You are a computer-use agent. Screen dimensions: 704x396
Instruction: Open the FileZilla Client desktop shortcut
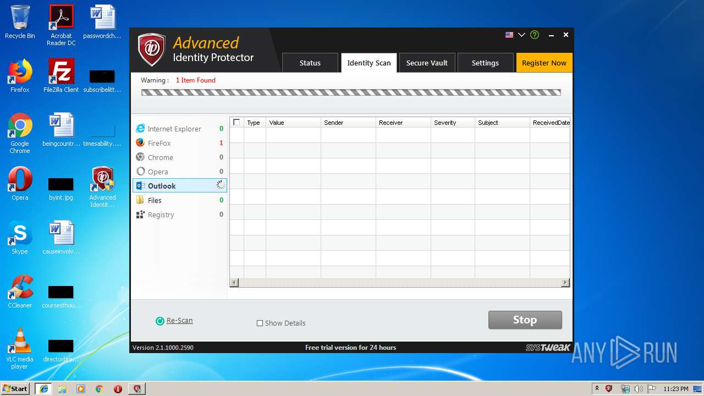tap(61, 75)
